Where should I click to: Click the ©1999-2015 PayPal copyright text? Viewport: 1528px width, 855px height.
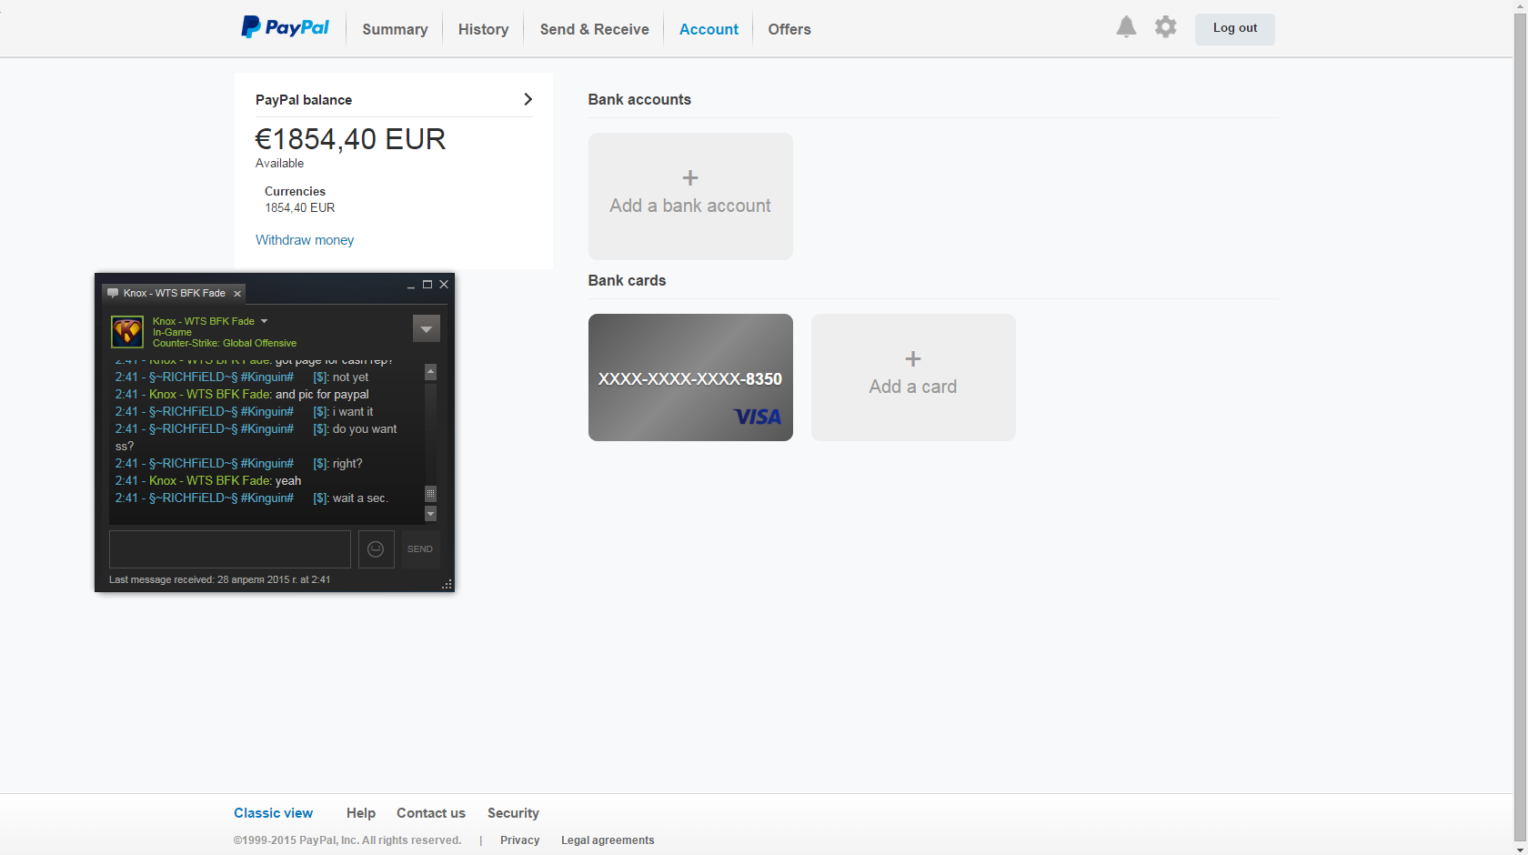click(347, 840)
